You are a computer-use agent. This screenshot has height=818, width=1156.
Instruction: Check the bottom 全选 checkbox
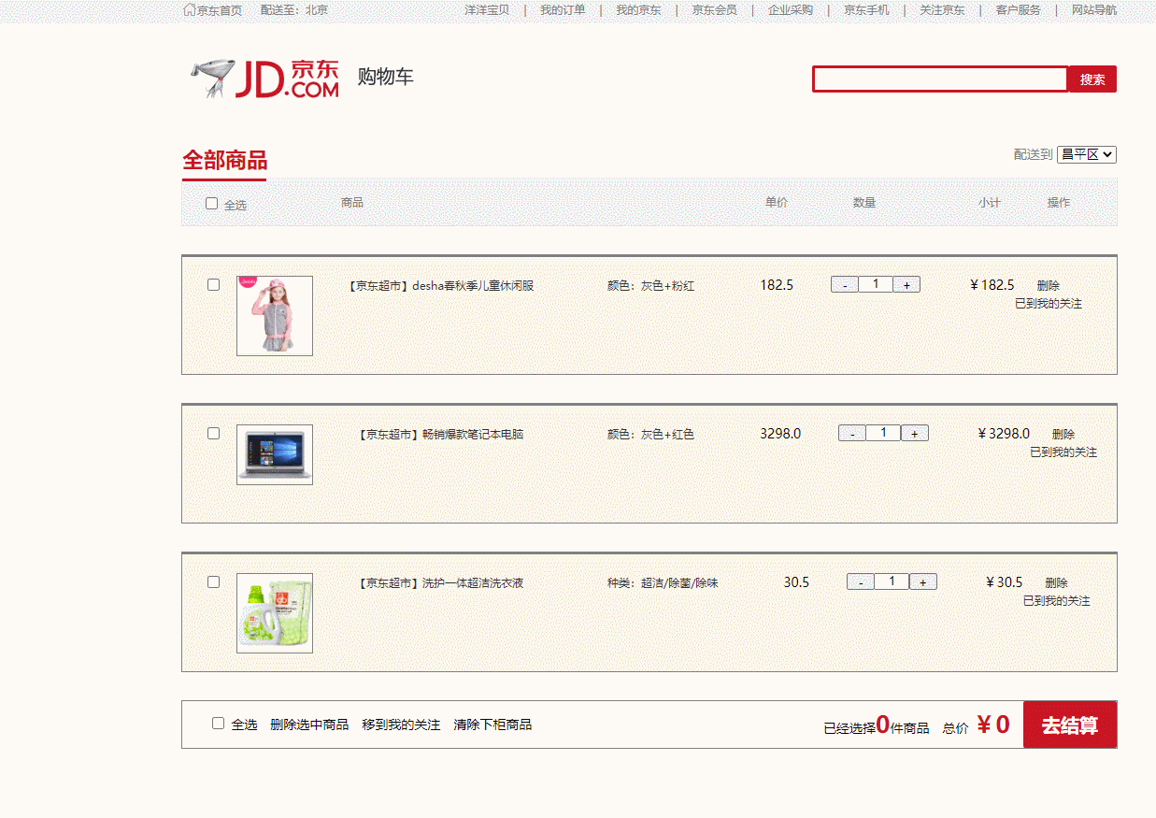coord(218,723)
